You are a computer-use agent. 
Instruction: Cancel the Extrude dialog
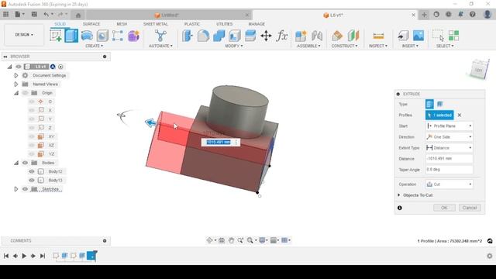(x=470, y=208)
